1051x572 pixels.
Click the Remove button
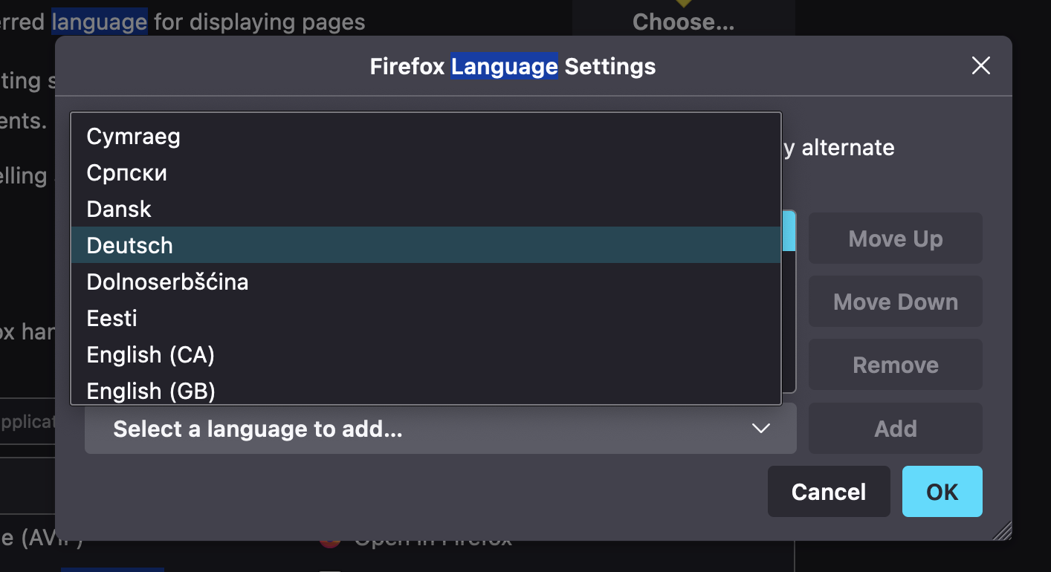[x=895, y=365]
